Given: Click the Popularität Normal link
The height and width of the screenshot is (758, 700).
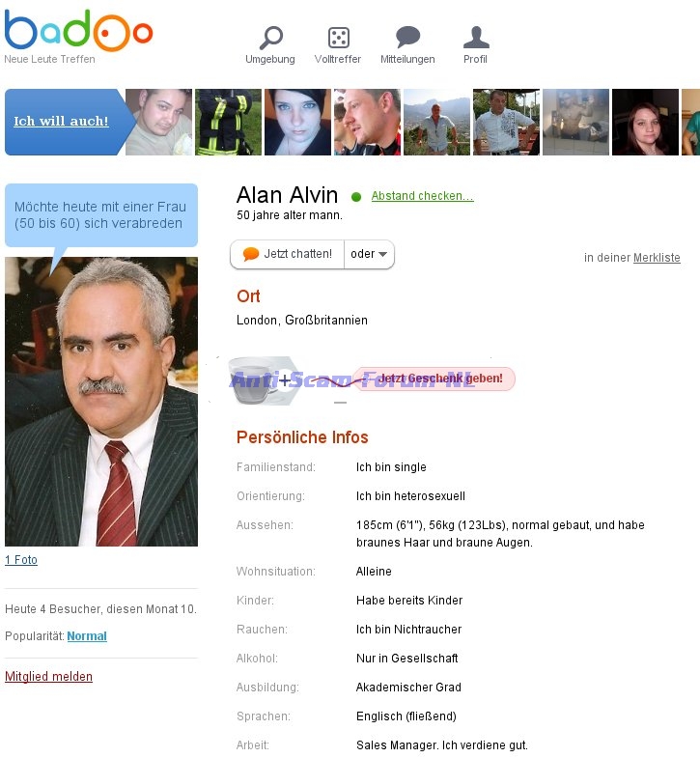Looking at the screenshot, I should pos(87,636).
